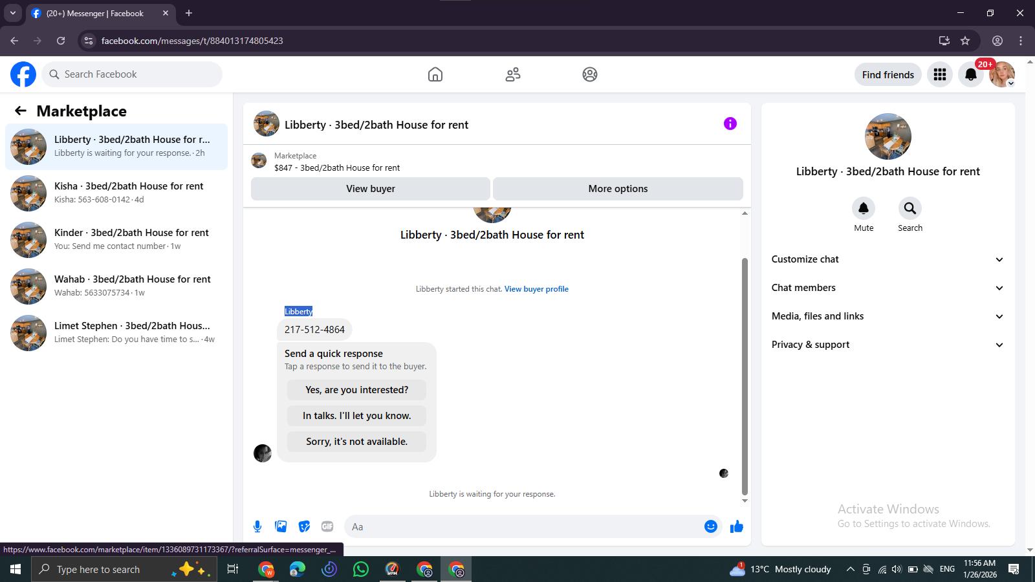Send quick response 'Sorry, it's not available.'
1035x582 pixels.
356,442
